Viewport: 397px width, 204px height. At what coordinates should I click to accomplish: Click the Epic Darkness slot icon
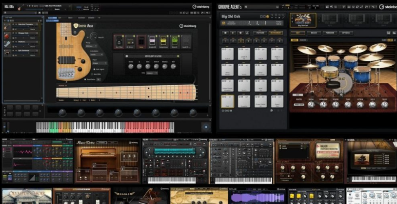coord(7,53)
